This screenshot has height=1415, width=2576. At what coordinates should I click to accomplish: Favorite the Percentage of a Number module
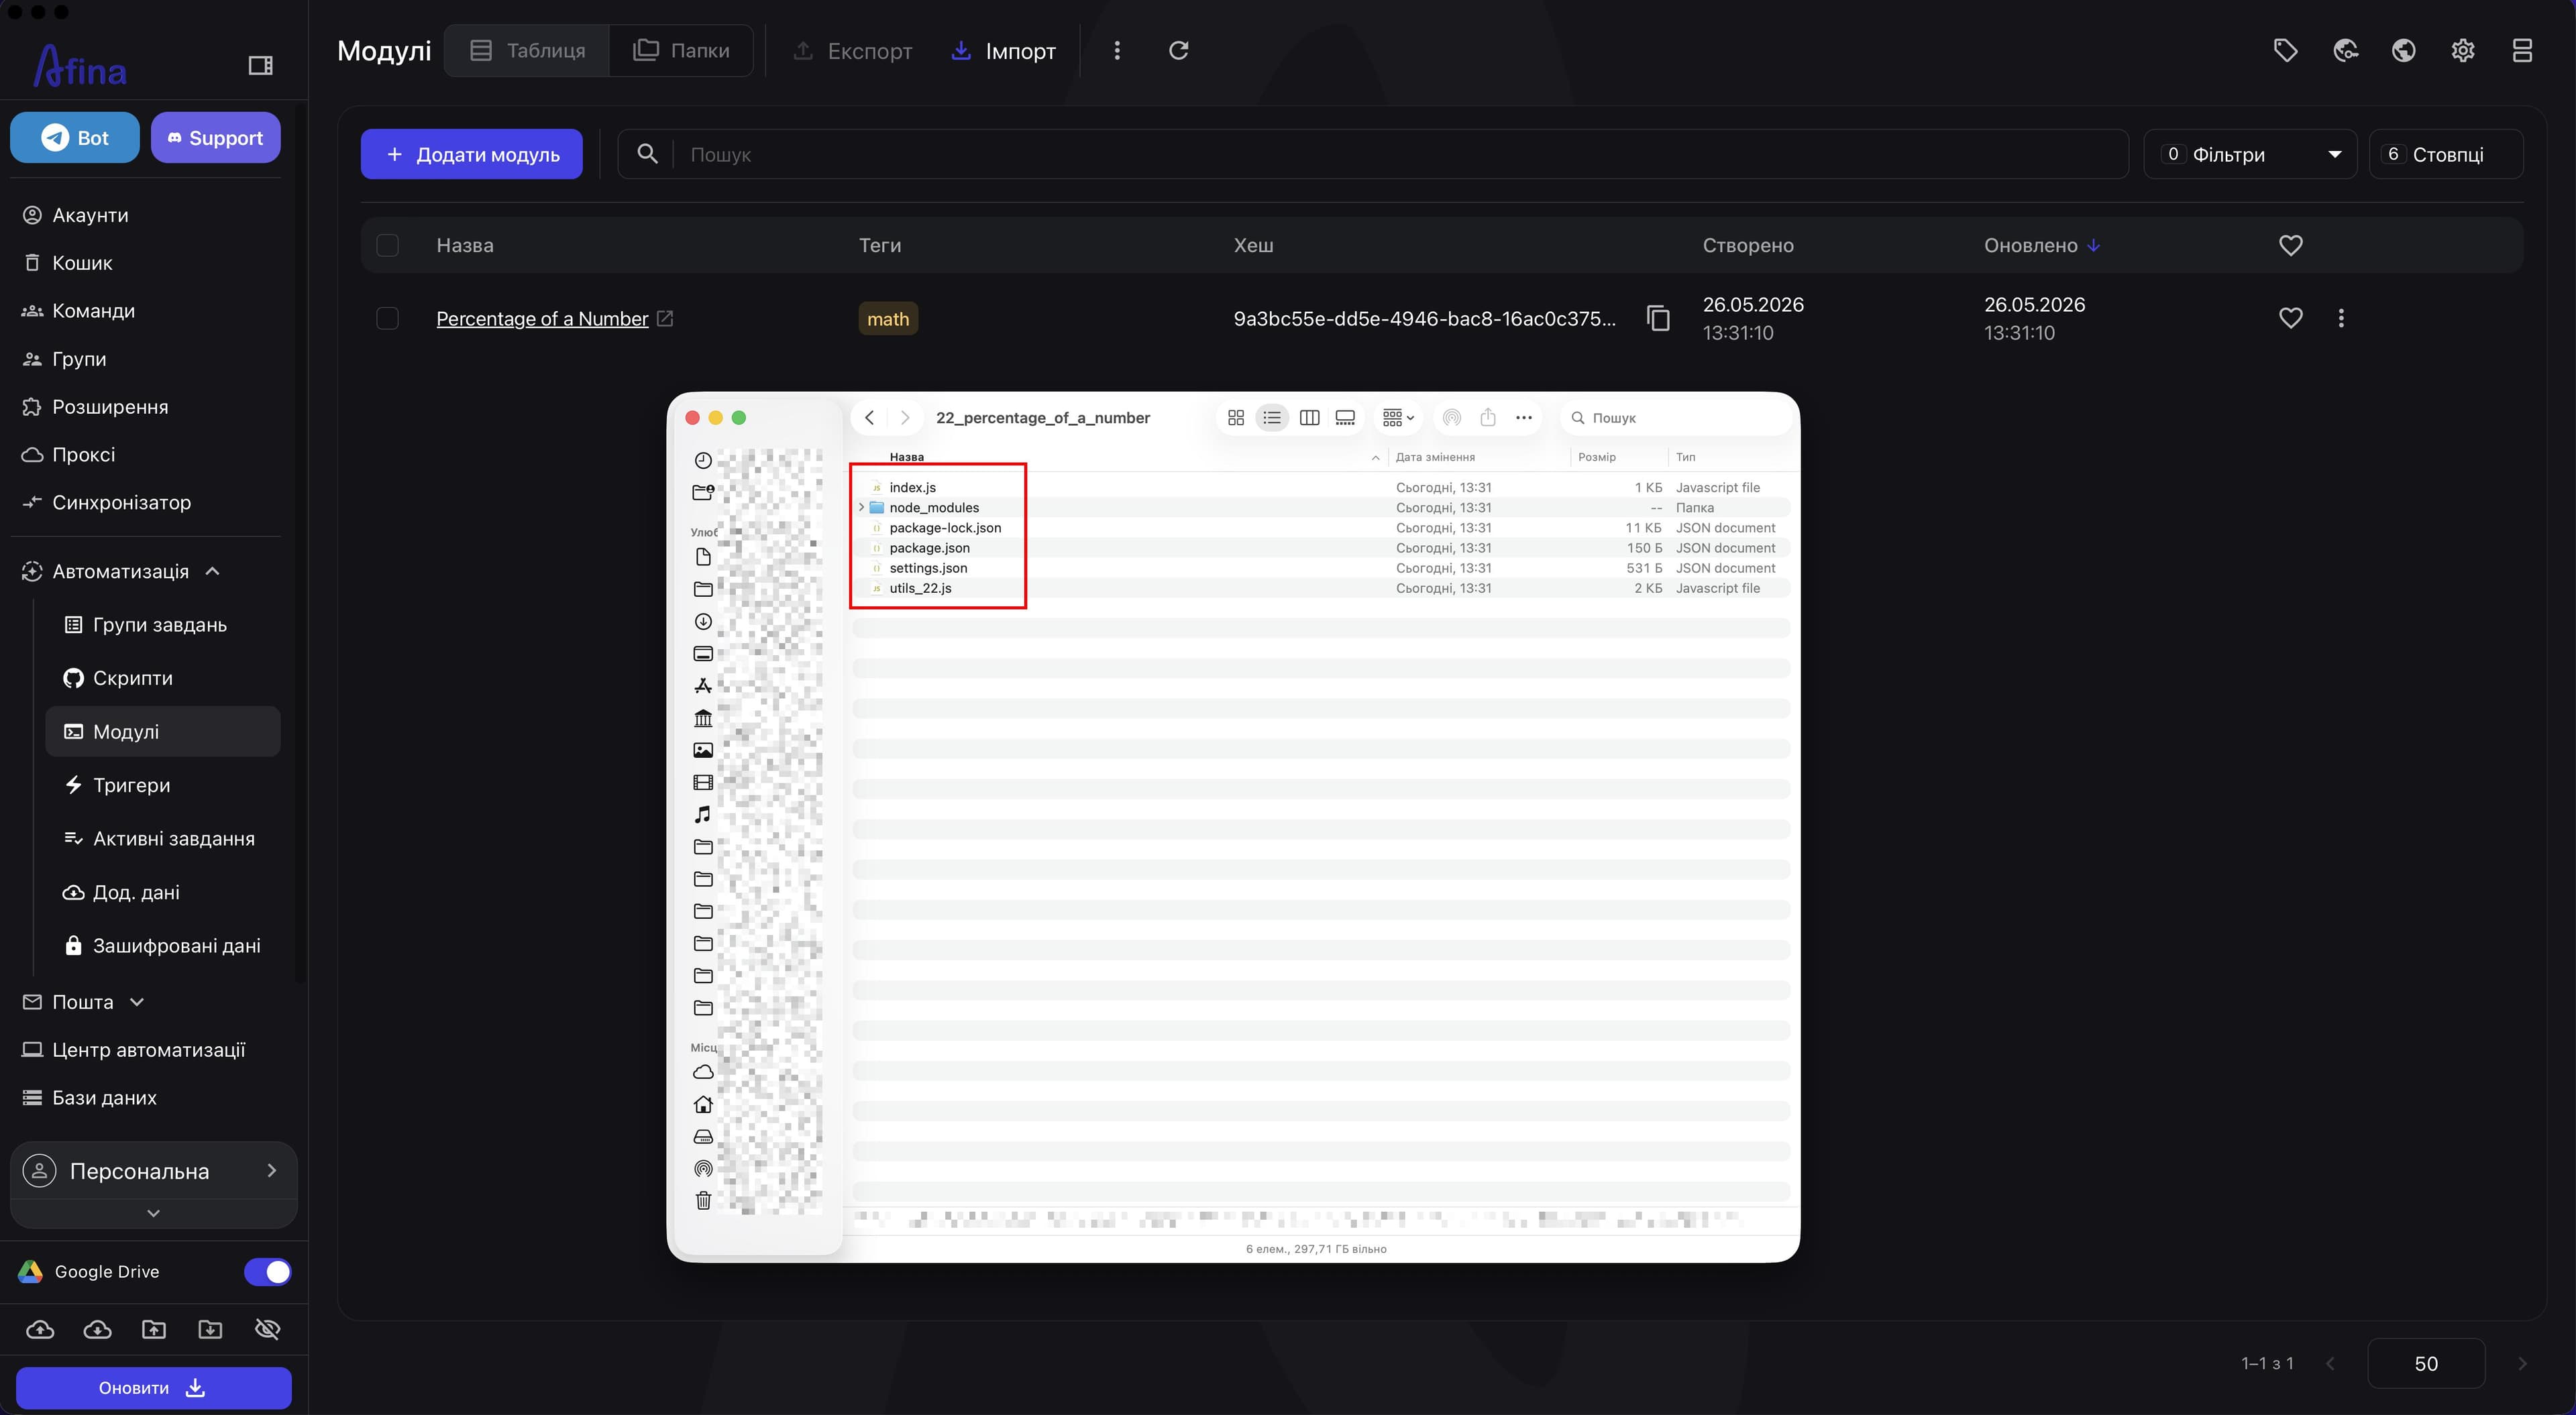pyautogui.click(x=2290, y=318)
